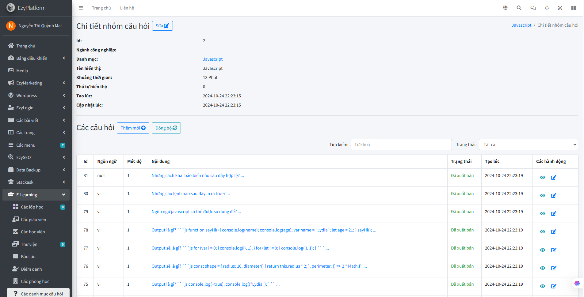
Task: Focus the Từ khoá search input field
Action: (401, 145)
